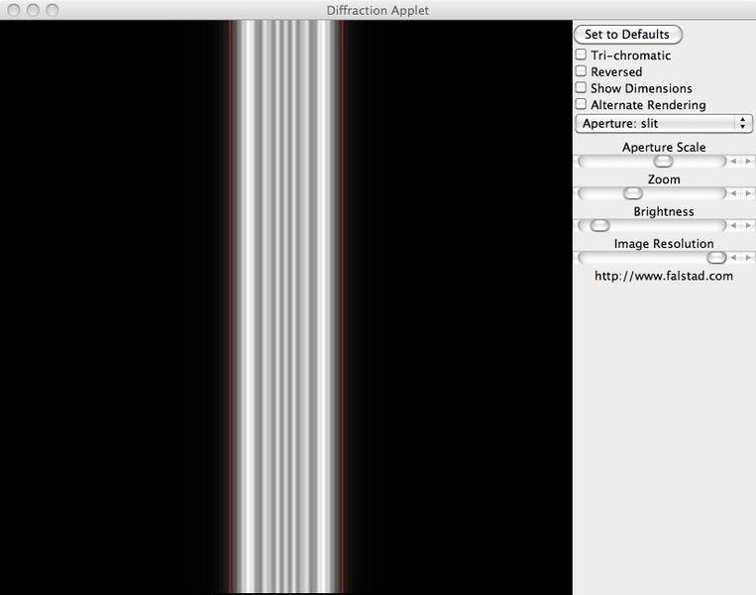Screen dimensions: 756x595
Task: Minimize the Diffraction Applet window
Action: point(33,10)
